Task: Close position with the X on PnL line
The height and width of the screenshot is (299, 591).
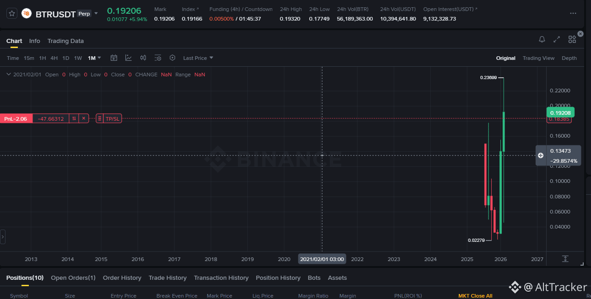Action: [x=84, y=118]
